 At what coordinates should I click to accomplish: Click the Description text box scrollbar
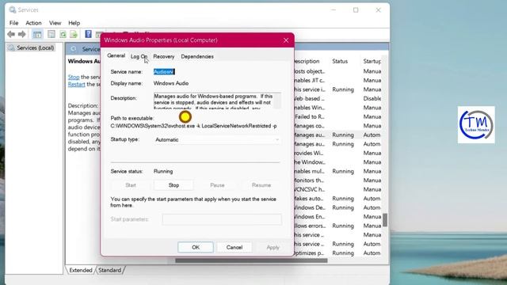pos(277,101)
